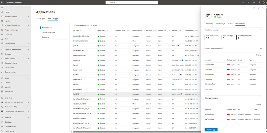Open more tabs ellipsis in panel
The image size is (267, 133).
tap(249, 23)
